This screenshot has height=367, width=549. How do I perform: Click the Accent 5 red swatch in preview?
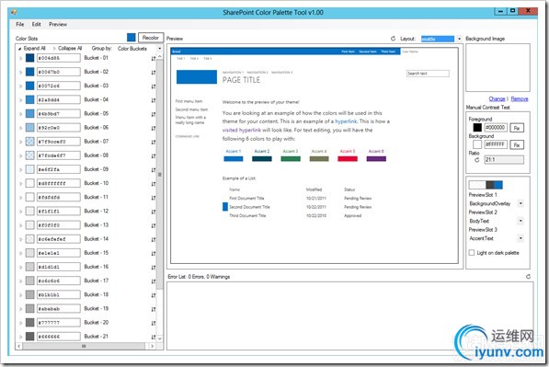(x=348, y=158)
